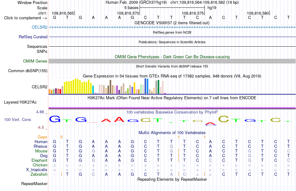Select the Dog species row label
The height and width of the screenshot is (191, 296).
pyautogui.click(x=44, y=156)
